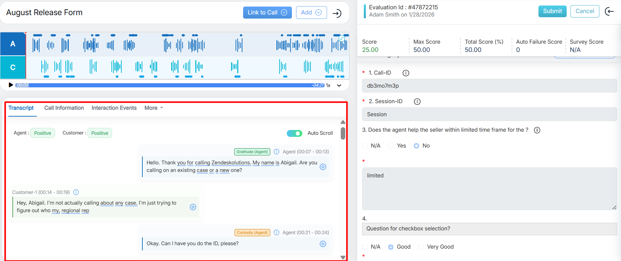
Task: Open info icon next to Call-ID
Action: [406, 73]
